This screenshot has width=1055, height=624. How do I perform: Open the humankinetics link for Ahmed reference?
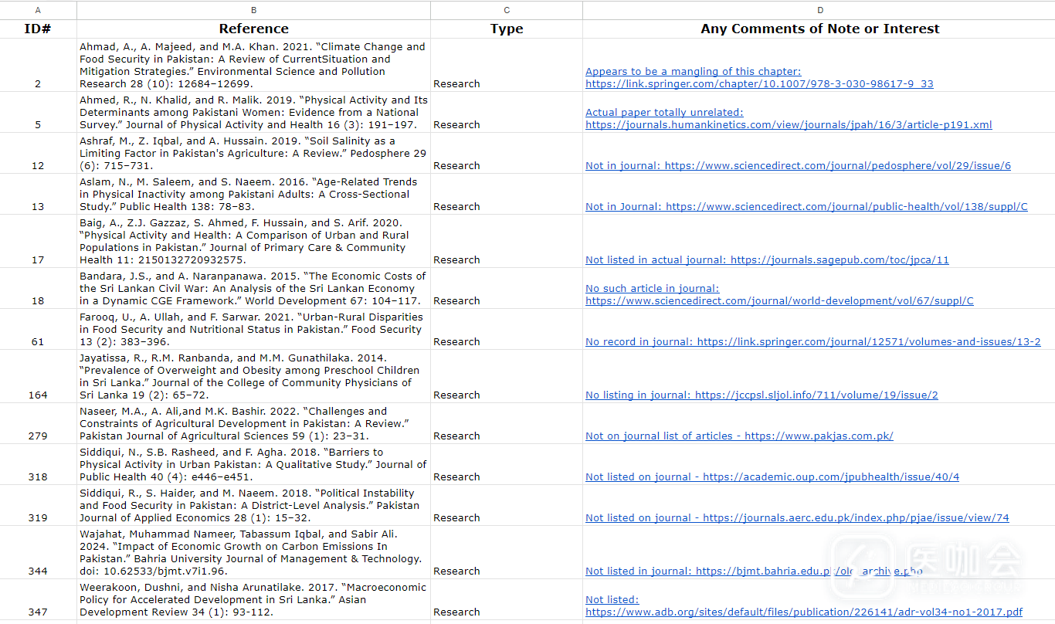point(788,124)
